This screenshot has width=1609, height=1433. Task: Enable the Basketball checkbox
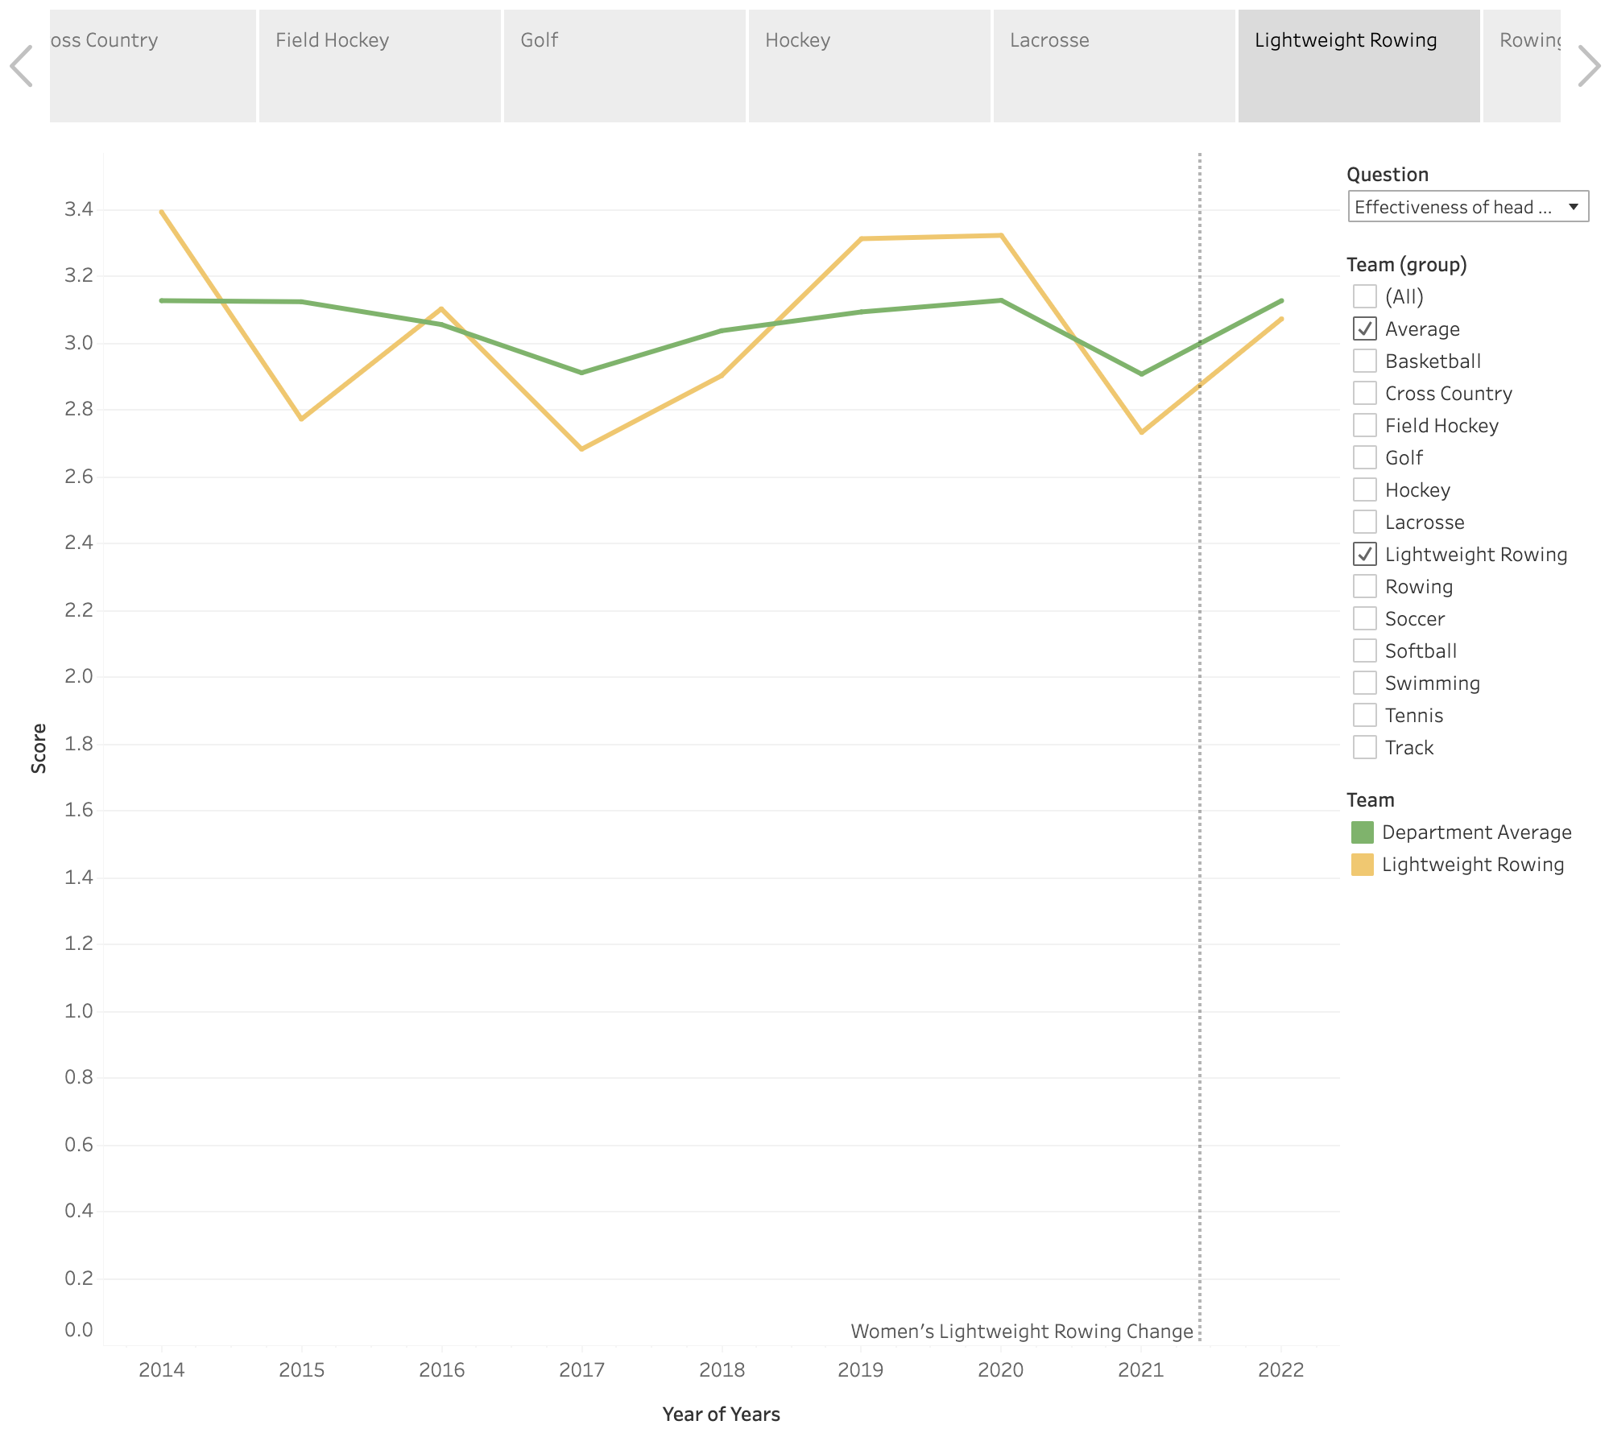[1364, 361]
